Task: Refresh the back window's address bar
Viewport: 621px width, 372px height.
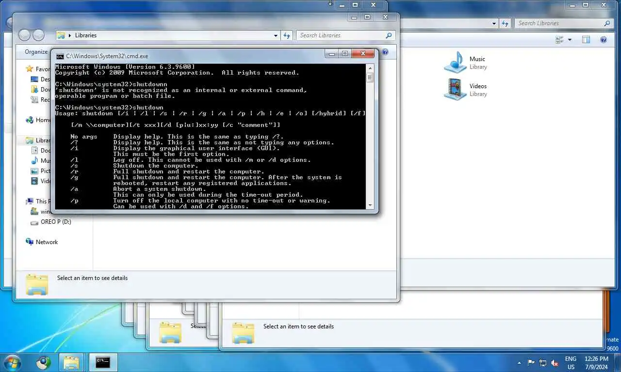Action: [x=506, y=23]
